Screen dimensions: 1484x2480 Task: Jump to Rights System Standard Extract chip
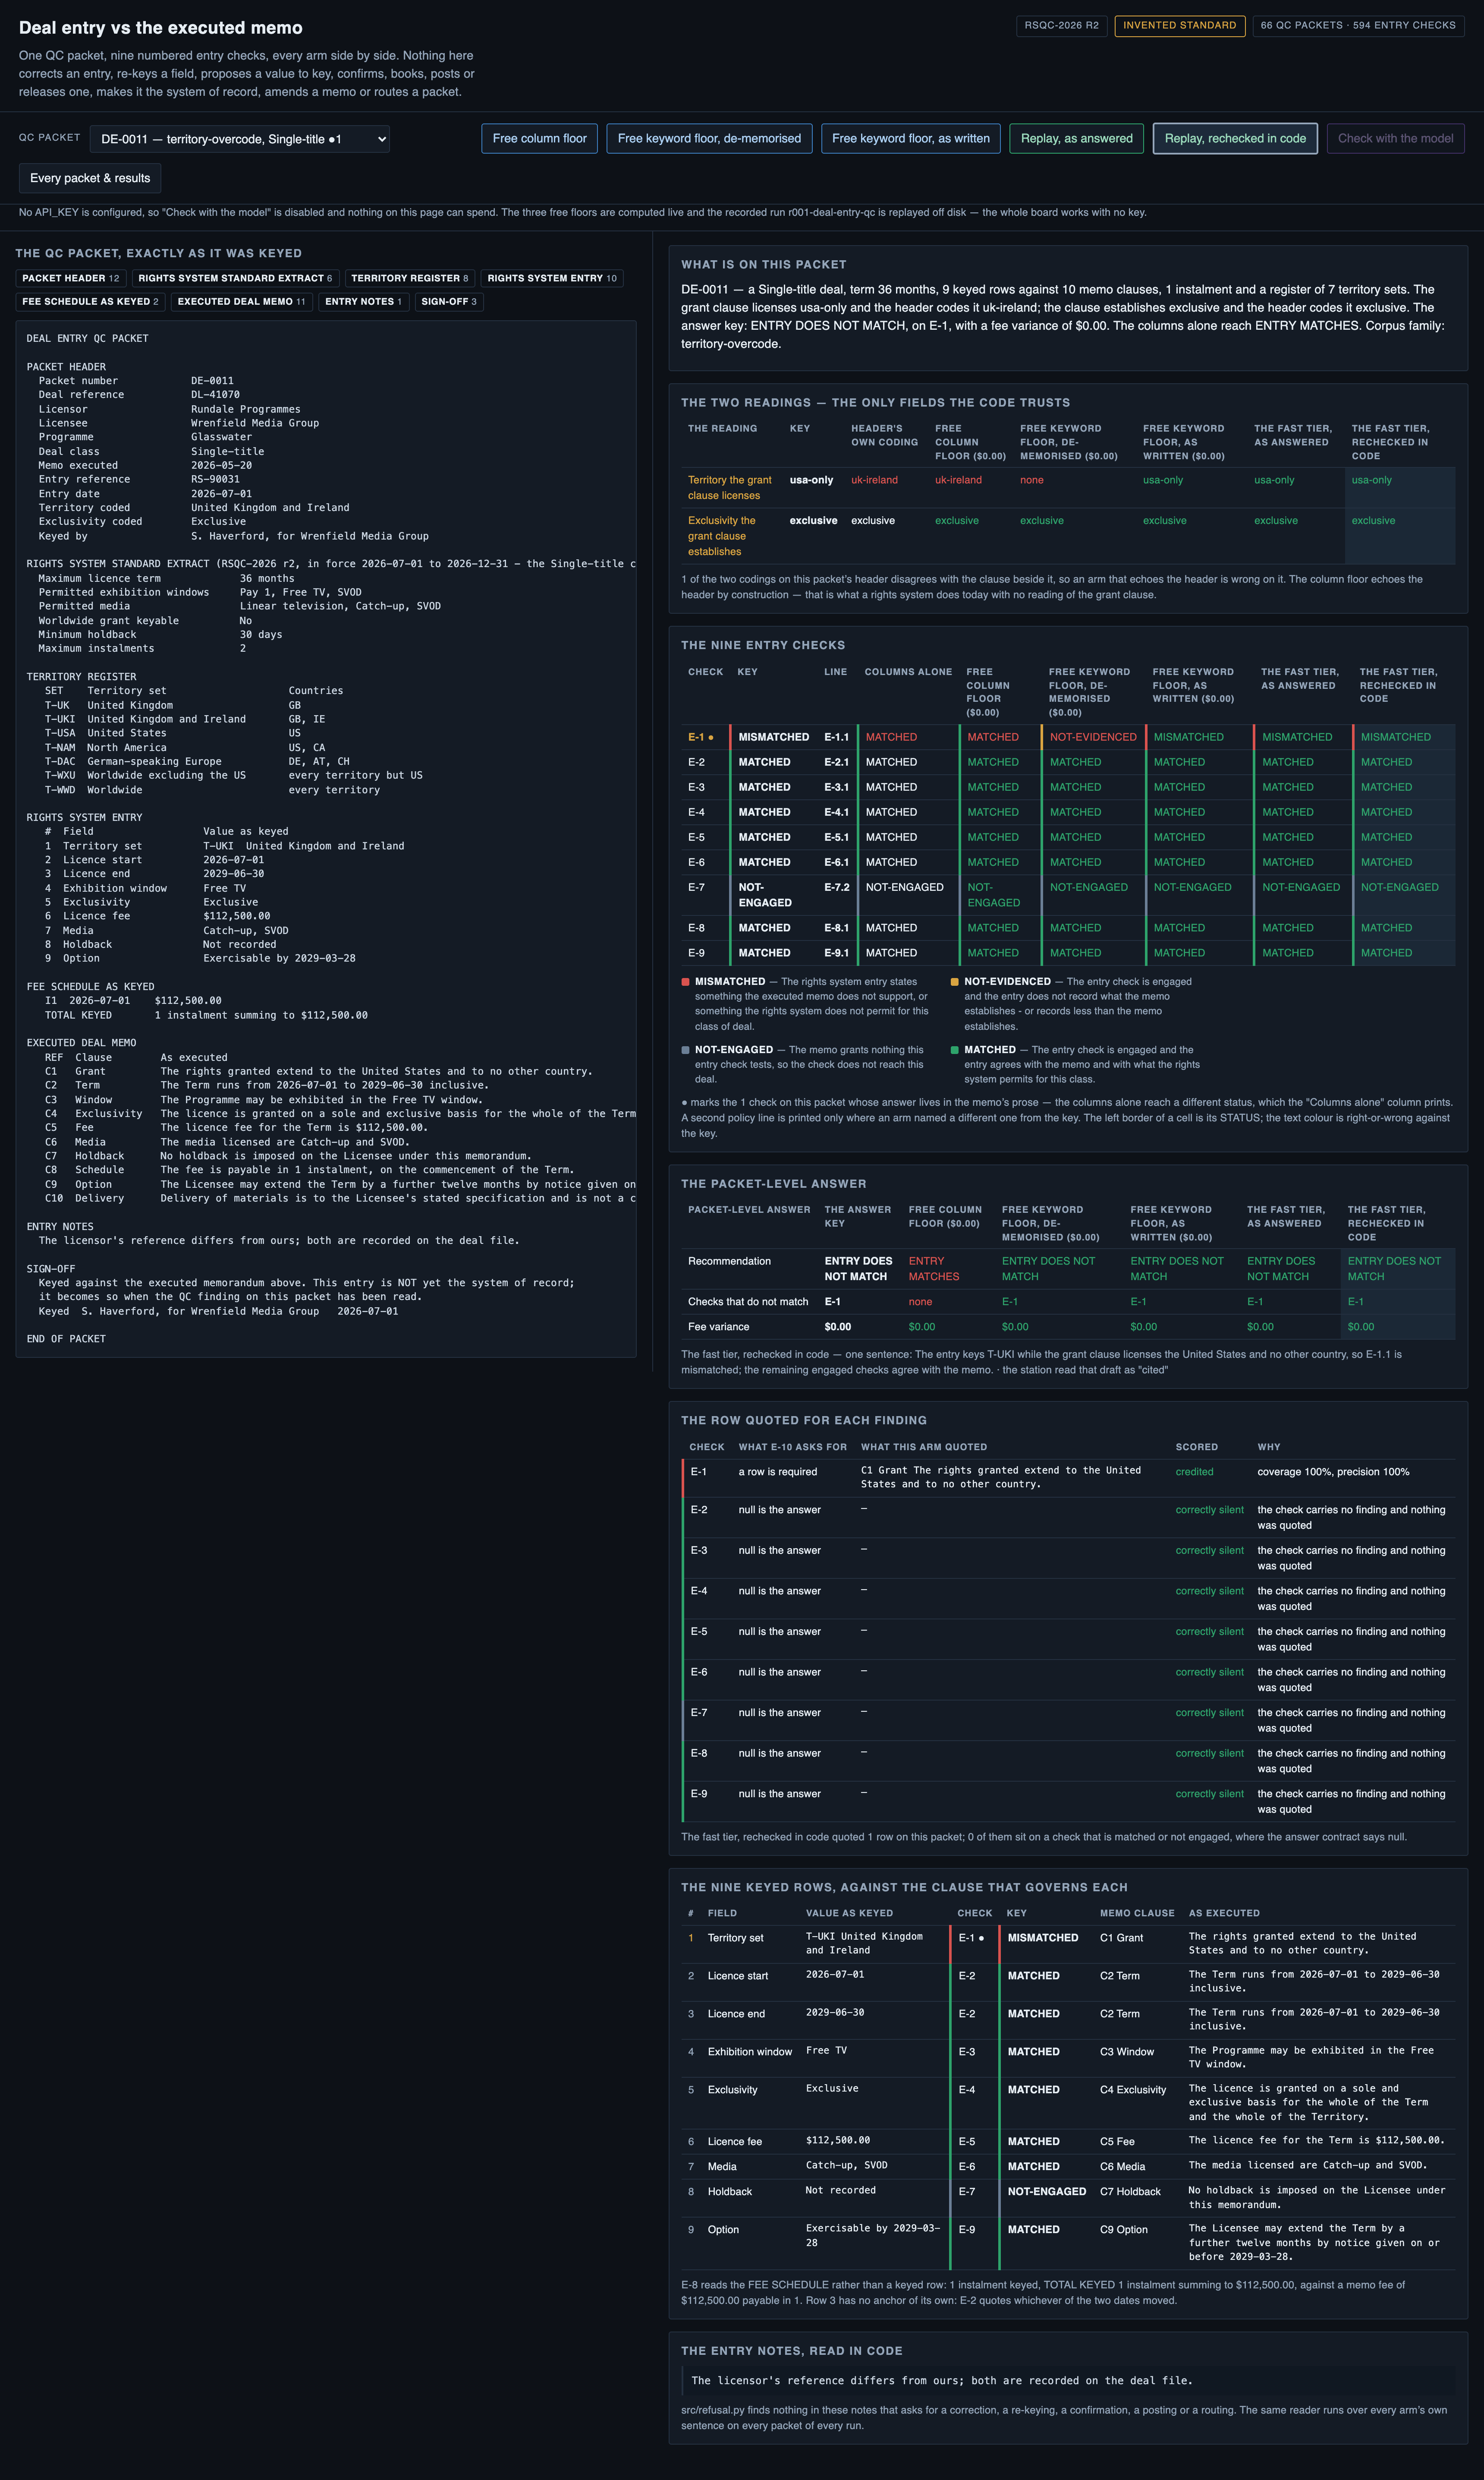pos(235,278)
